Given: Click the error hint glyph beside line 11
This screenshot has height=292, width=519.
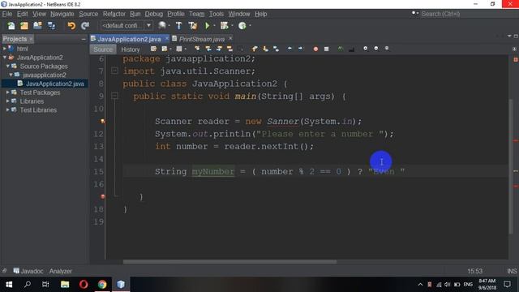Looking at the screenshot, I should click(103, 121).
